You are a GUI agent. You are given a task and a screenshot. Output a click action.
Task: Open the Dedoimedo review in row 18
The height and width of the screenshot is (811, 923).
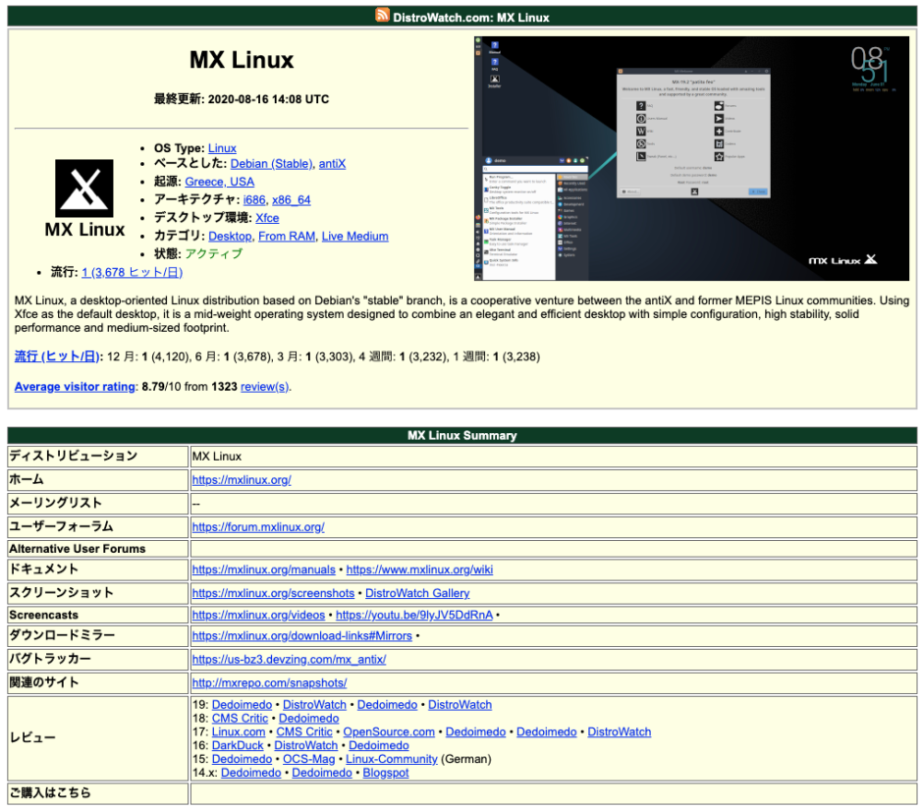309,718
